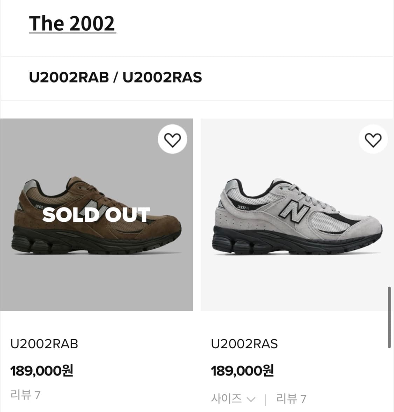Viewport: 394px width, 412px height.
Task: Open 리뷰 7 reviews for U2002RAB
Action: click(25, 395)
